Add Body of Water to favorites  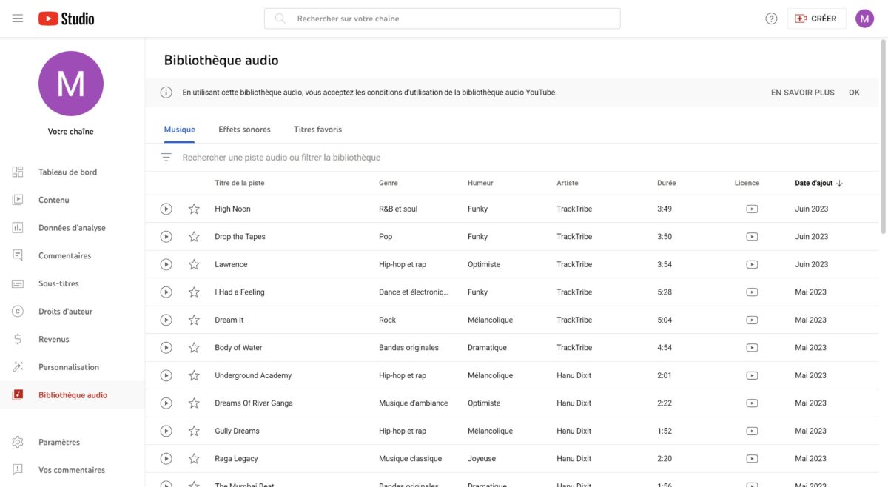(194, 348)
